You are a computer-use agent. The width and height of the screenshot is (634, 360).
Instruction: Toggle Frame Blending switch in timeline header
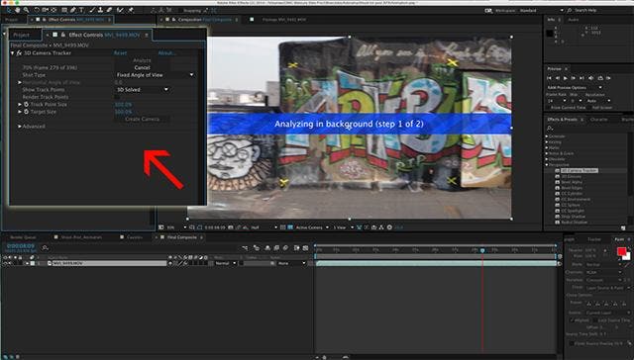point(276,248)
